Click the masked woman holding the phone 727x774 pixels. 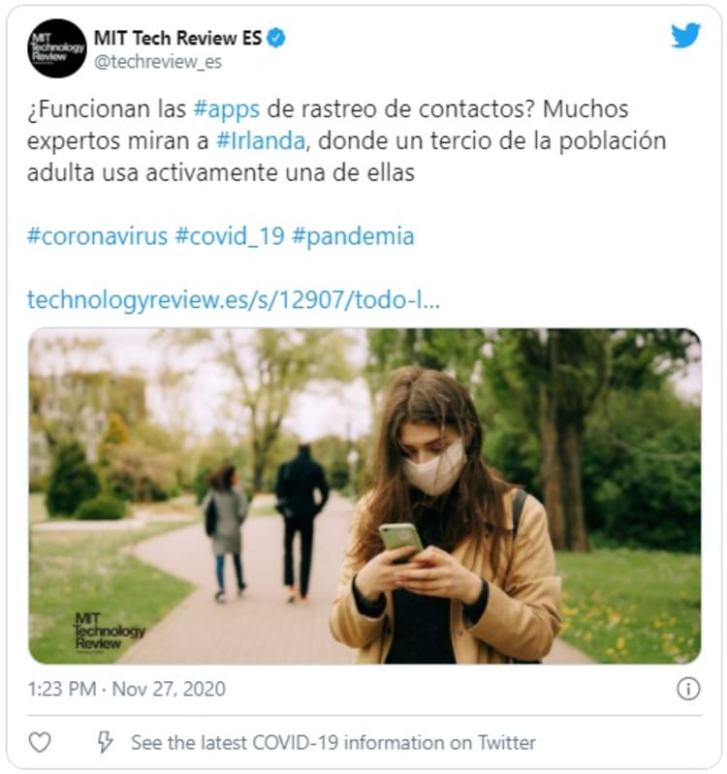445,518
